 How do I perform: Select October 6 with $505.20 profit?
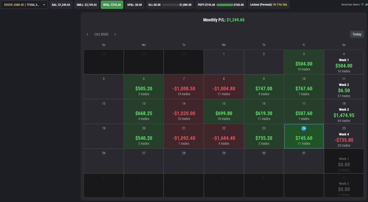pos(144,87)
